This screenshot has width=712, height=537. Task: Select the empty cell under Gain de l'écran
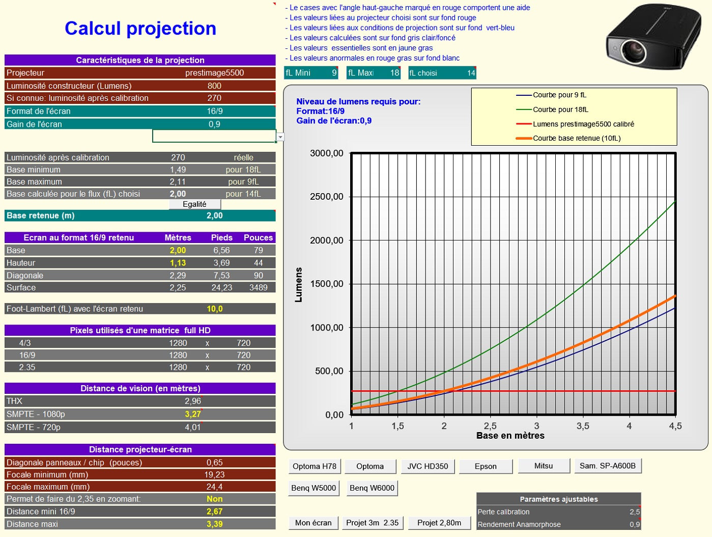214,136
